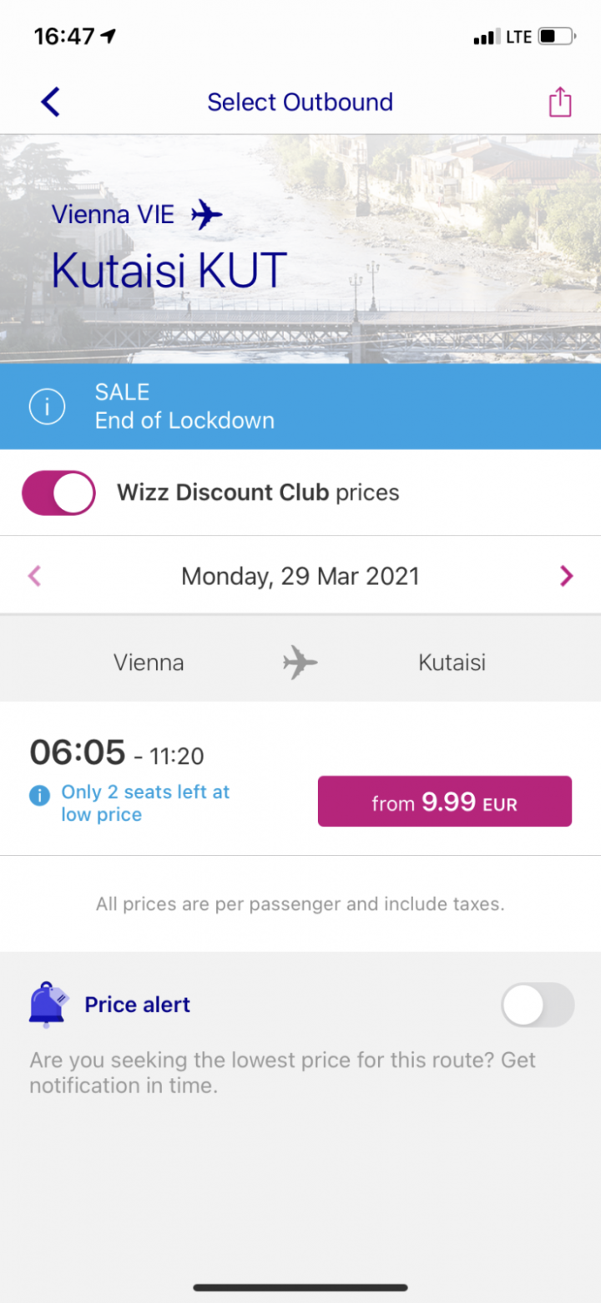
Task: Tap the seats-left info icon
Action: click(x=39, y=795)
